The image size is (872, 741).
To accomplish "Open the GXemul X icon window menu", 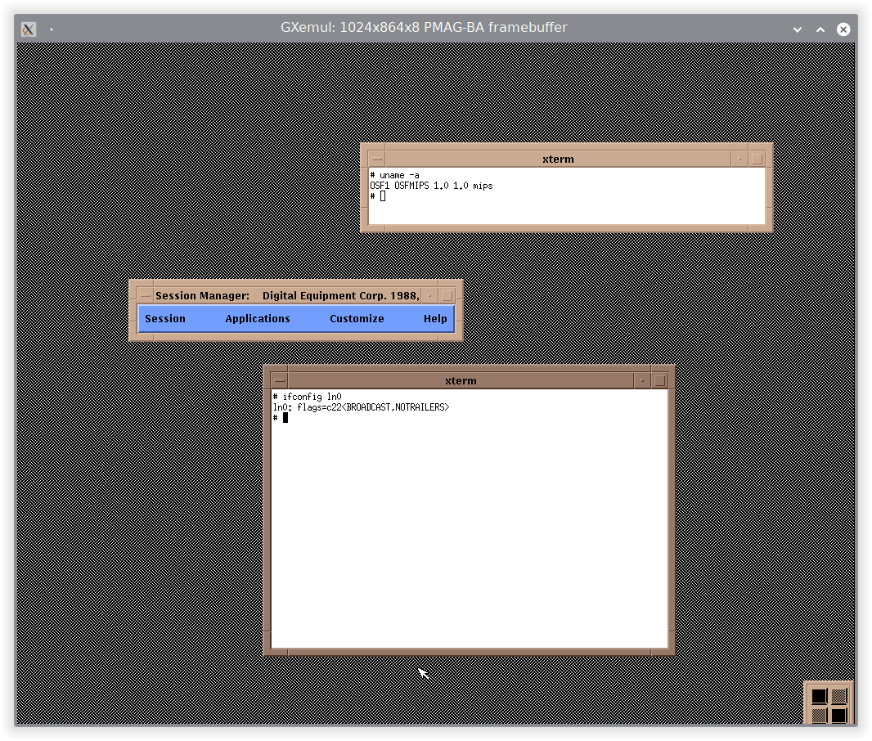I will pyautogui.click(x=29, y=29).
